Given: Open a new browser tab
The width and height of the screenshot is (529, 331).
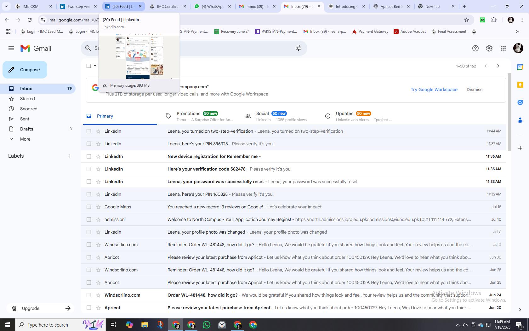Looking at the screenshot, I should pos(464,6).
